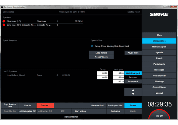
Task: Click the Next Mic On button
Action: point(10,111)
